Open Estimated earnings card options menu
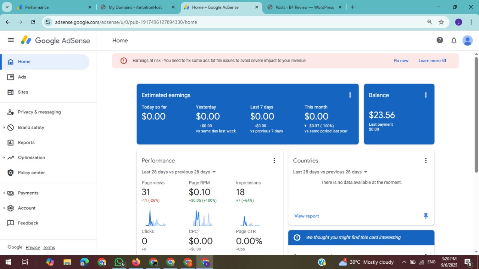 click(350, 95)
